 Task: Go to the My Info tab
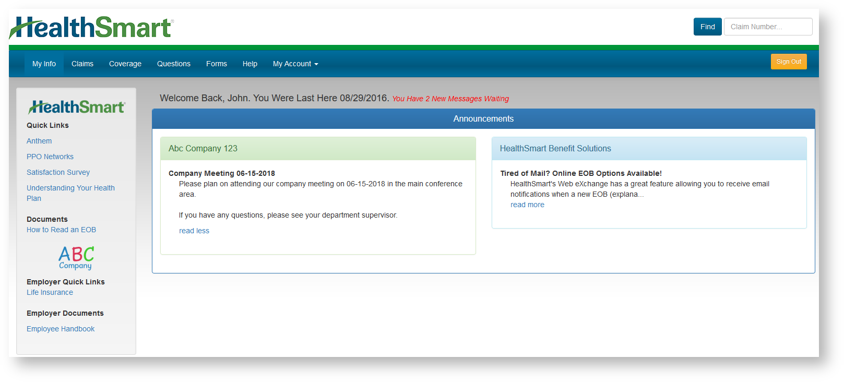click(44, 64)
